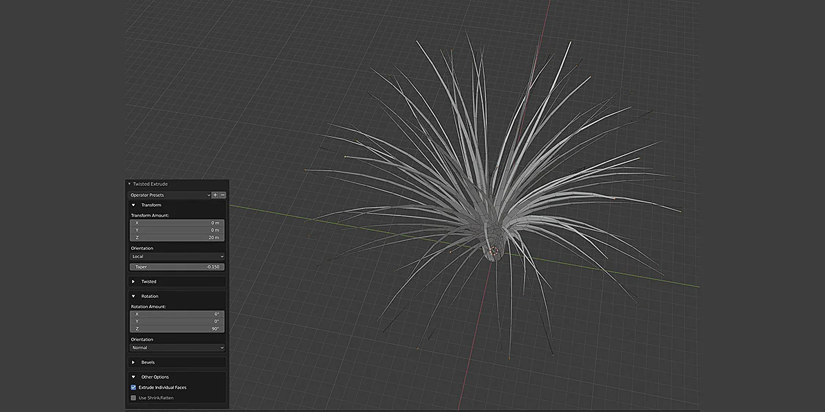Disable Extrude Individual Faces
Image resolution: width=825 pixels, height=412 pixels.
coord(133,387)
